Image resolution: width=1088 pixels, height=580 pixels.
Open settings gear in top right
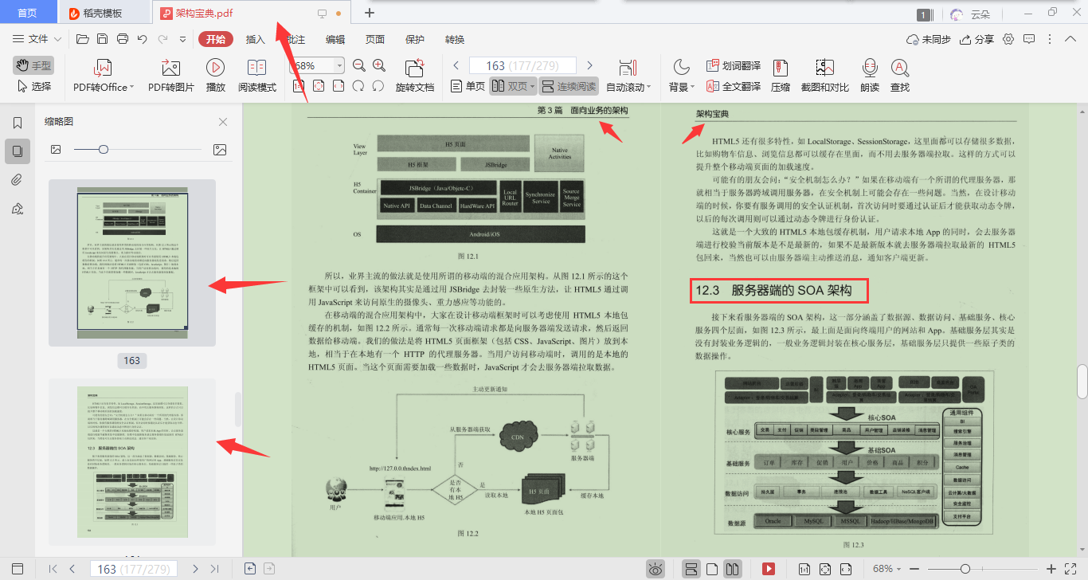coord(1008,39)
